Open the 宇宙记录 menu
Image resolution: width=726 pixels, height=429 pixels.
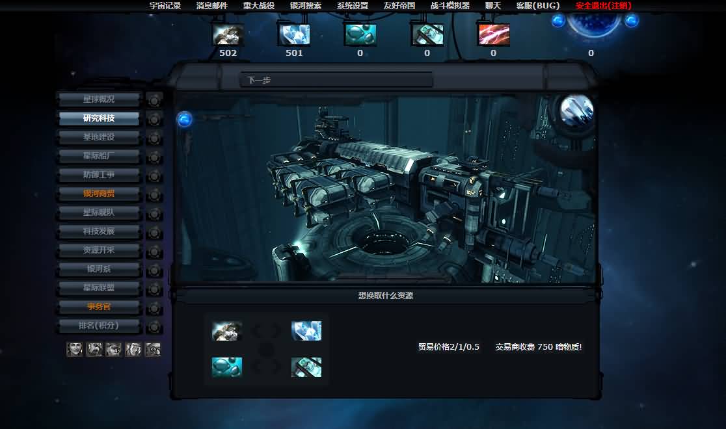tap(165, 6)
